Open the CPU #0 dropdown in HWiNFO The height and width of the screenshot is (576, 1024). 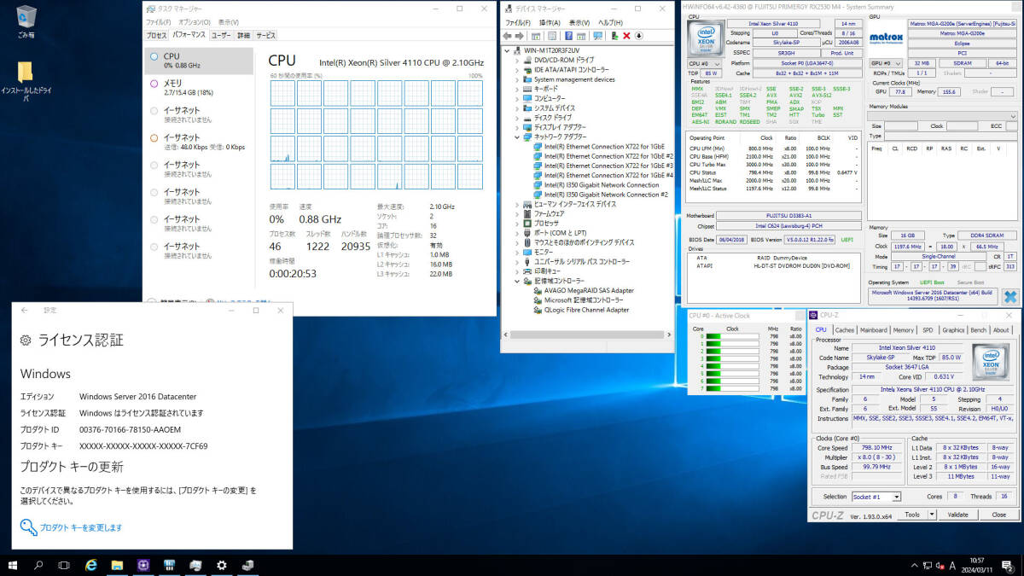point(706,63)
